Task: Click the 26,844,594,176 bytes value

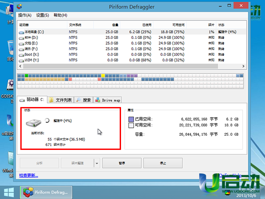Action: point(193,134)
